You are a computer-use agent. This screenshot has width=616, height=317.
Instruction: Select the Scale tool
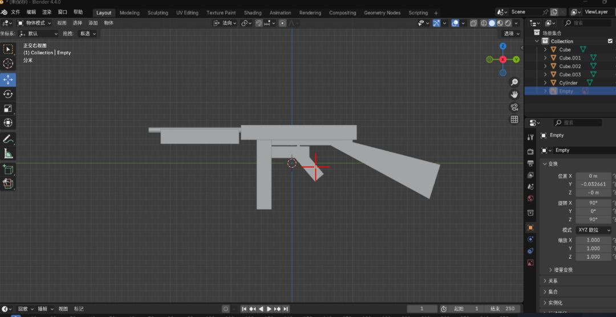pos(8,108)
